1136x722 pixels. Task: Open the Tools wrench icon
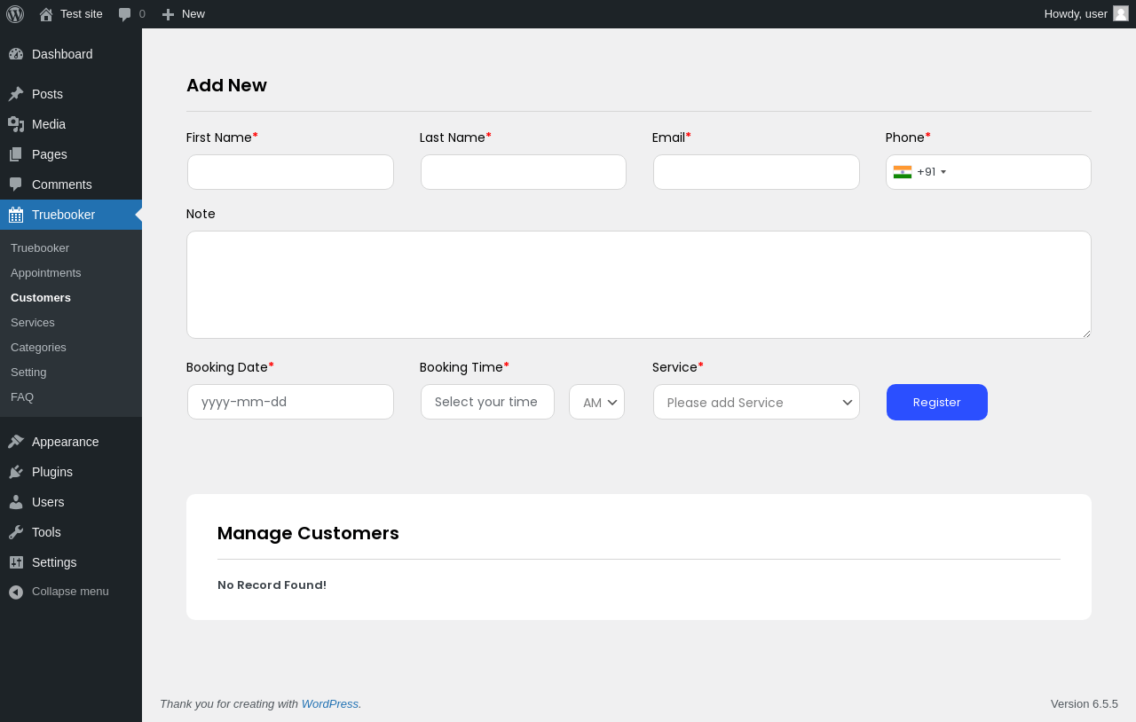point(16,532)
